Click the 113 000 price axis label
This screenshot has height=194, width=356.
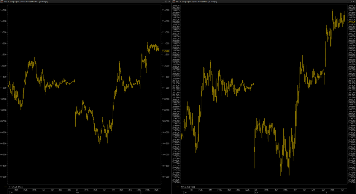pos(166,43)
